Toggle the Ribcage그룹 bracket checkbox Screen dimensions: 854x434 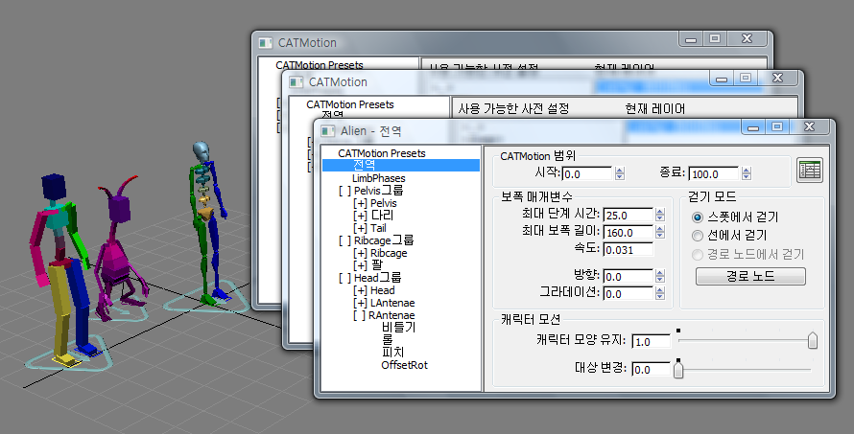[x=344, y=240]
